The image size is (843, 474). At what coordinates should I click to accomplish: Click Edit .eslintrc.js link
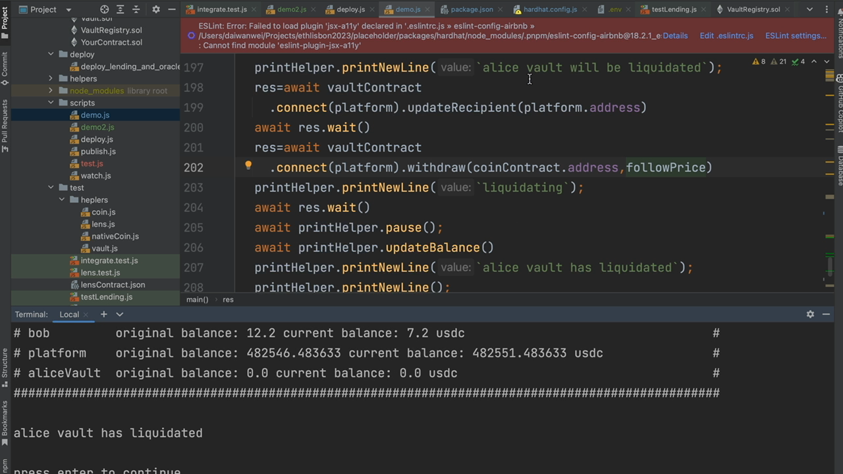coord(726,36)
